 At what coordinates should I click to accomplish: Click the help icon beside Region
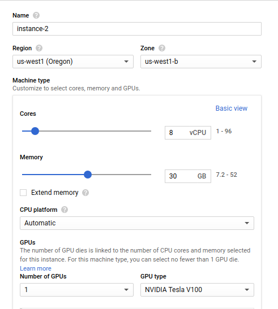39,48
